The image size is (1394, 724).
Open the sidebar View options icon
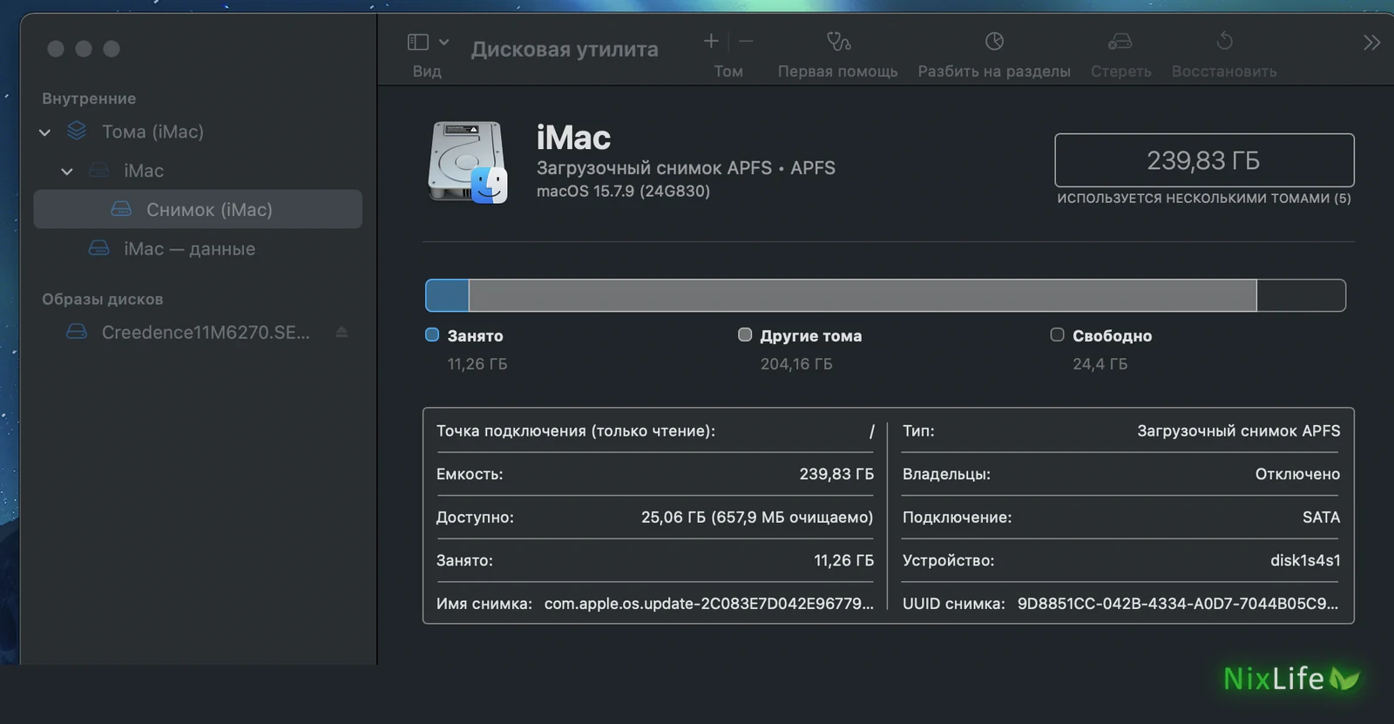(418, 42)
